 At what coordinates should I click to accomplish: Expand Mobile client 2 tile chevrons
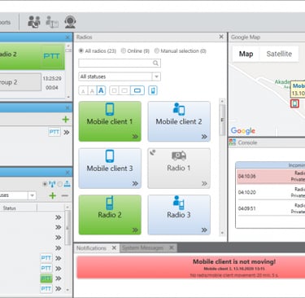tap(204, 137)
